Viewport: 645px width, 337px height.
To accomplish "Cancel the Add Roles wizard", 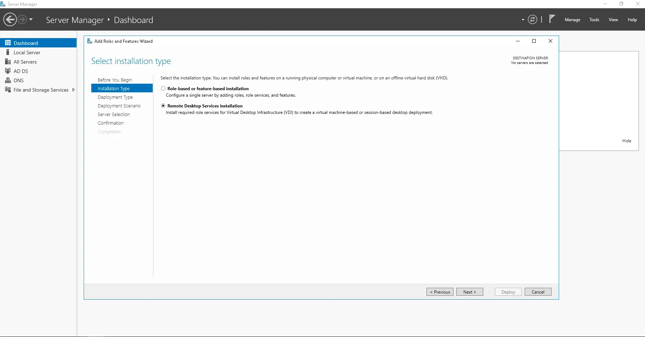I will 538,292.
